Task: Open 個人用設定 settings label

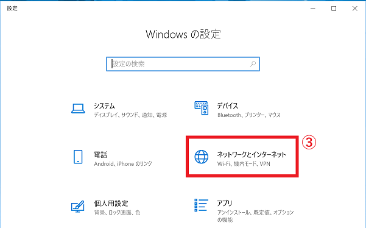Action: point(111,203)
